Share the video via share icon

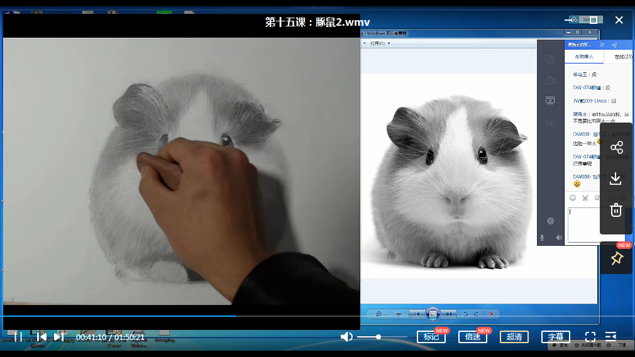point(616,147)
